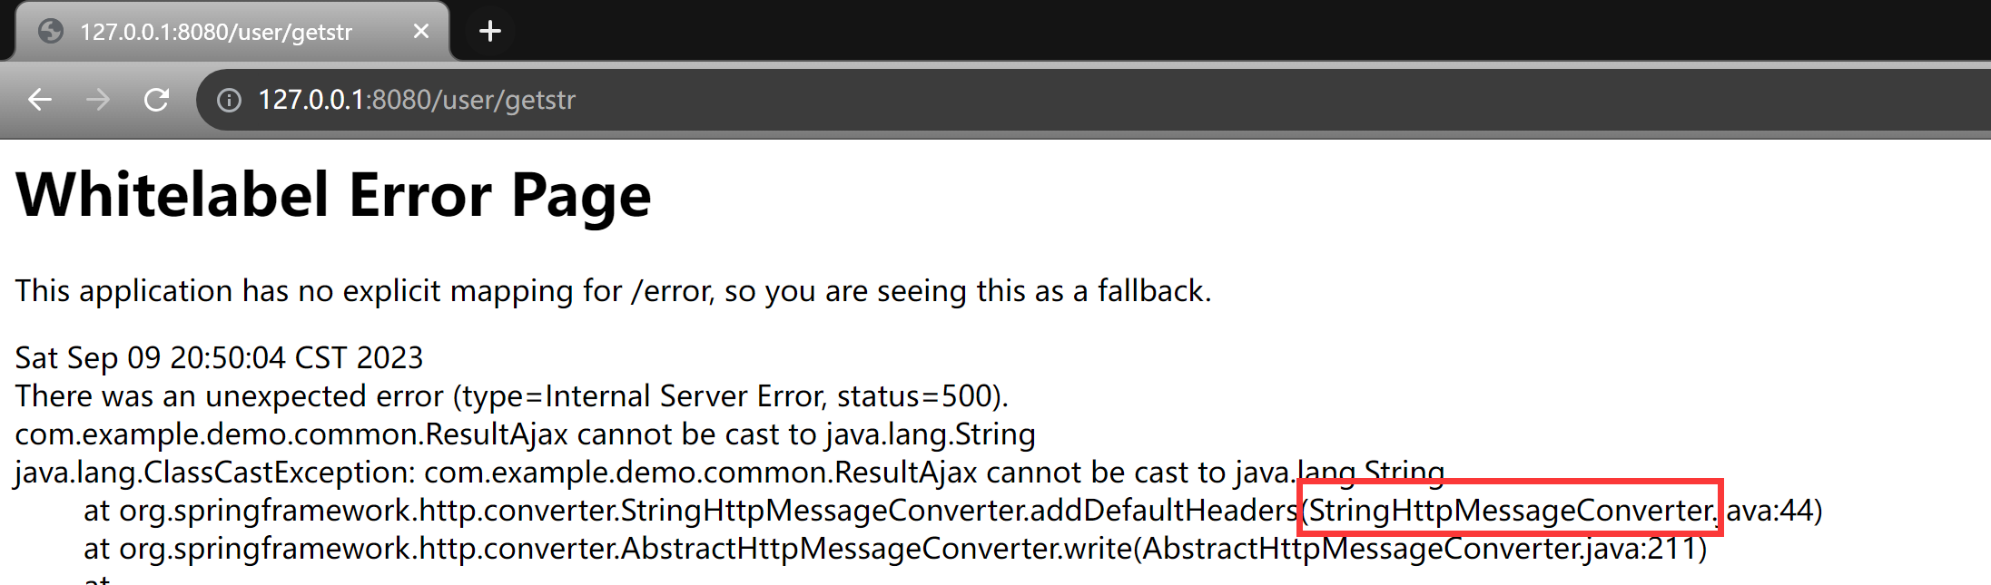Click the AbstractHttpMessageConverter.write stack trace line
The height and width of the screenshot is (585, 1991).
coord(895,549)
